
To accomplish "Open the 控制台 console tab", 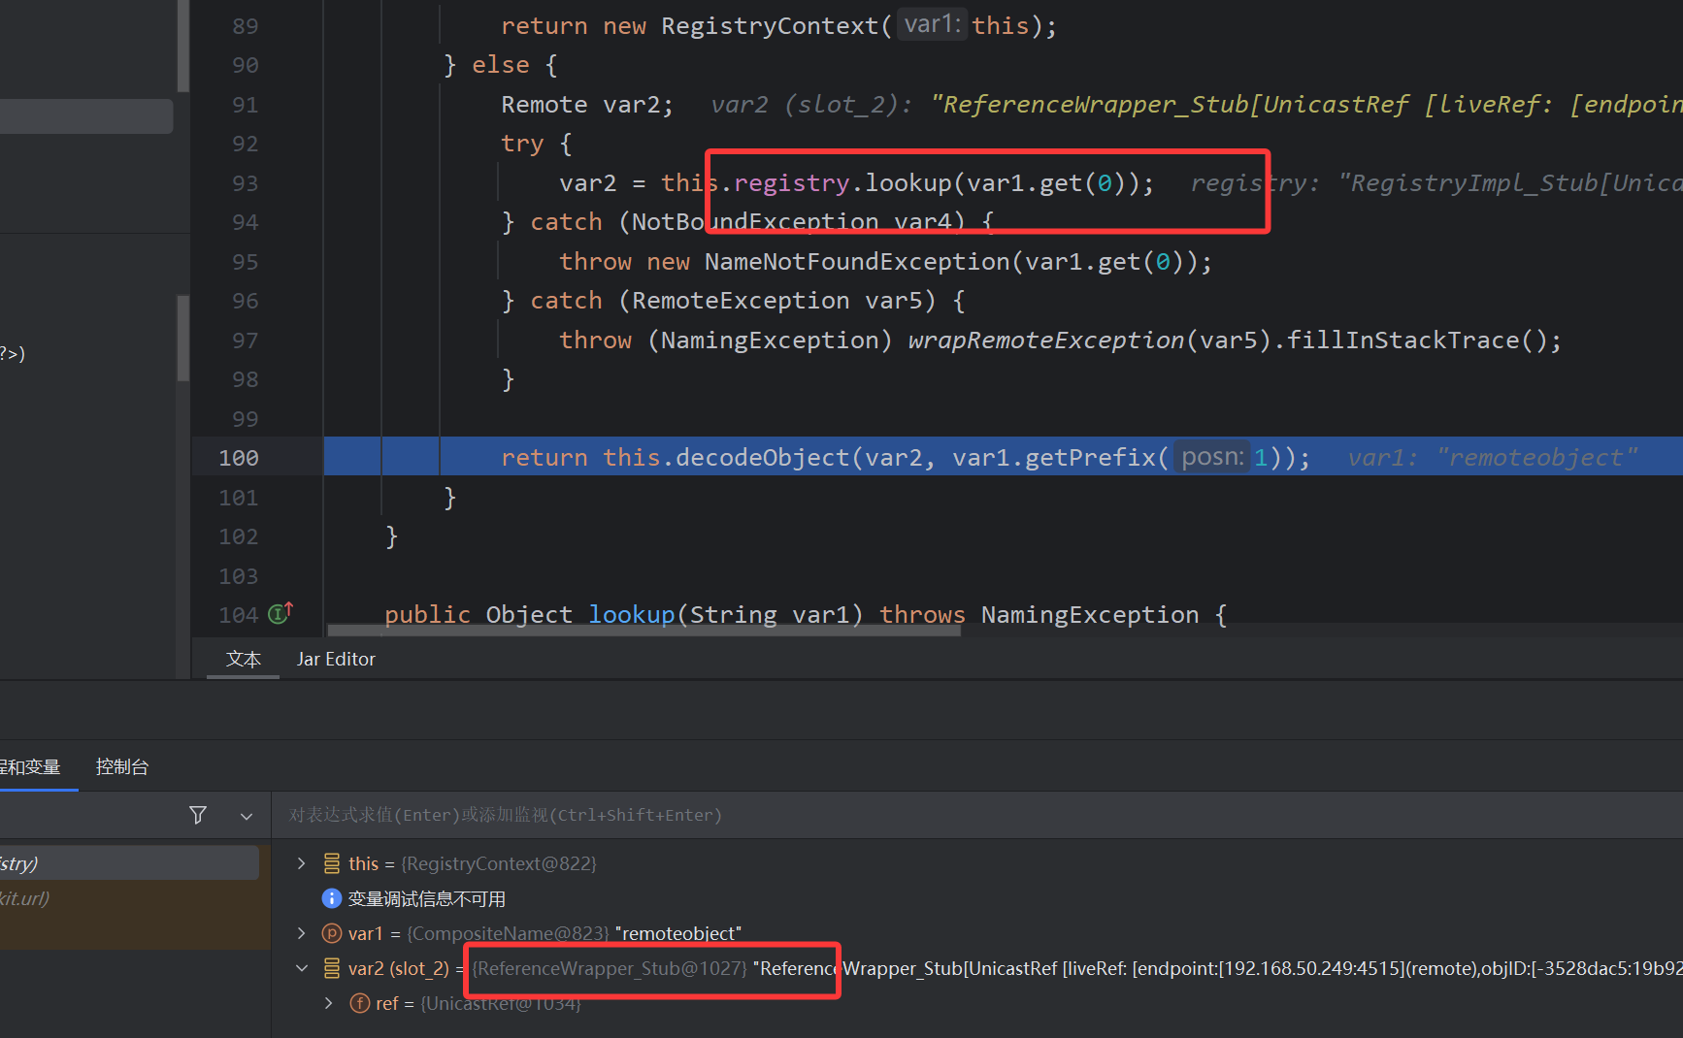I will [122, 766].
